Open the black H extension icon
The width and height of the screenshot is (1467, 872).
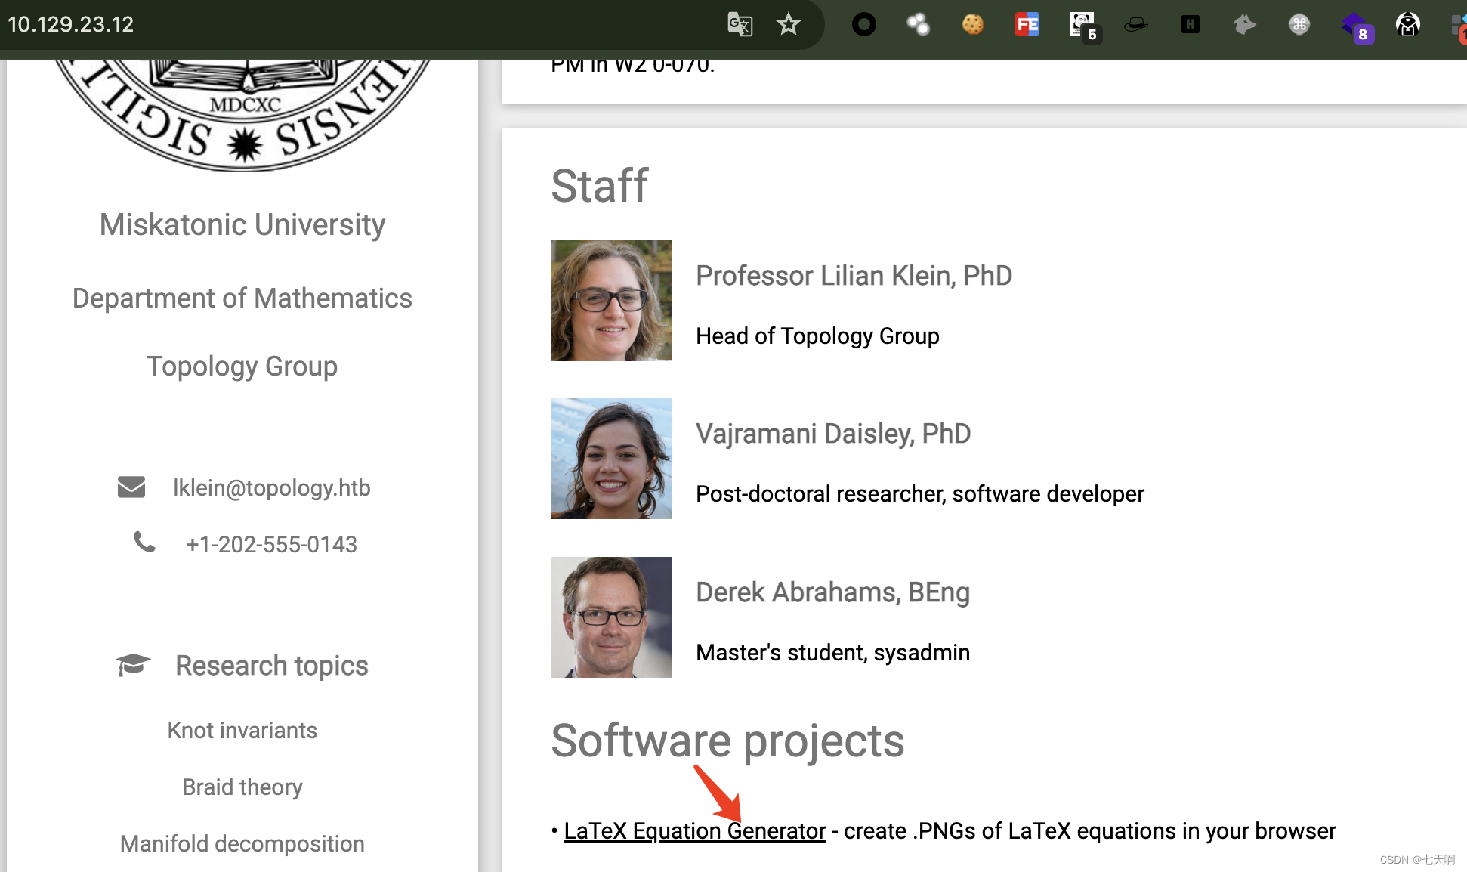(1190, 25)
